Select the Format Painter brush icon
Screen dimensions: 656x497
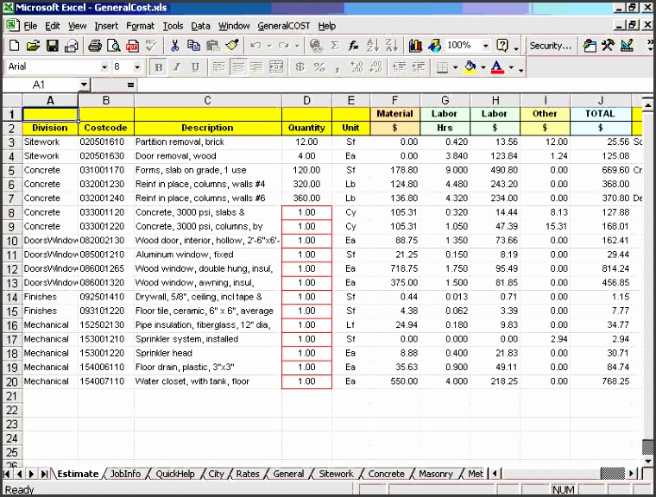[x=231, y=46]
